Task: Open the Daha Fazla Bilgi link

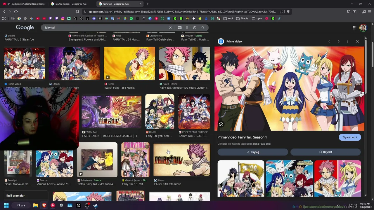Action: point(262,144)
